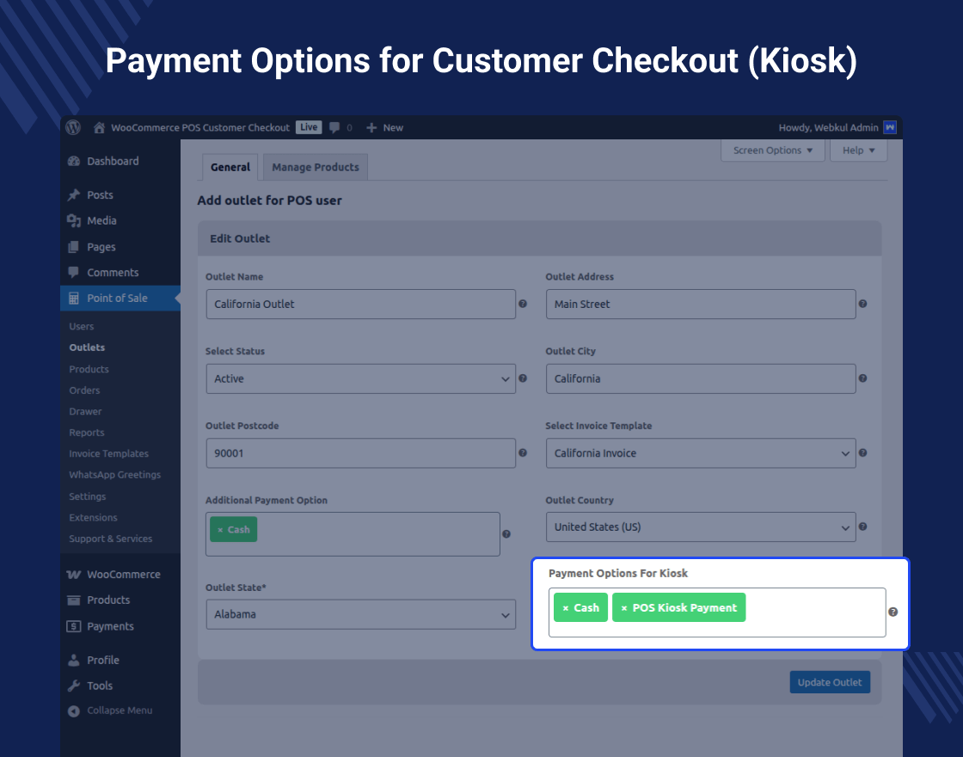Click the WordPress logo in the admin bar

coord(73,127)
